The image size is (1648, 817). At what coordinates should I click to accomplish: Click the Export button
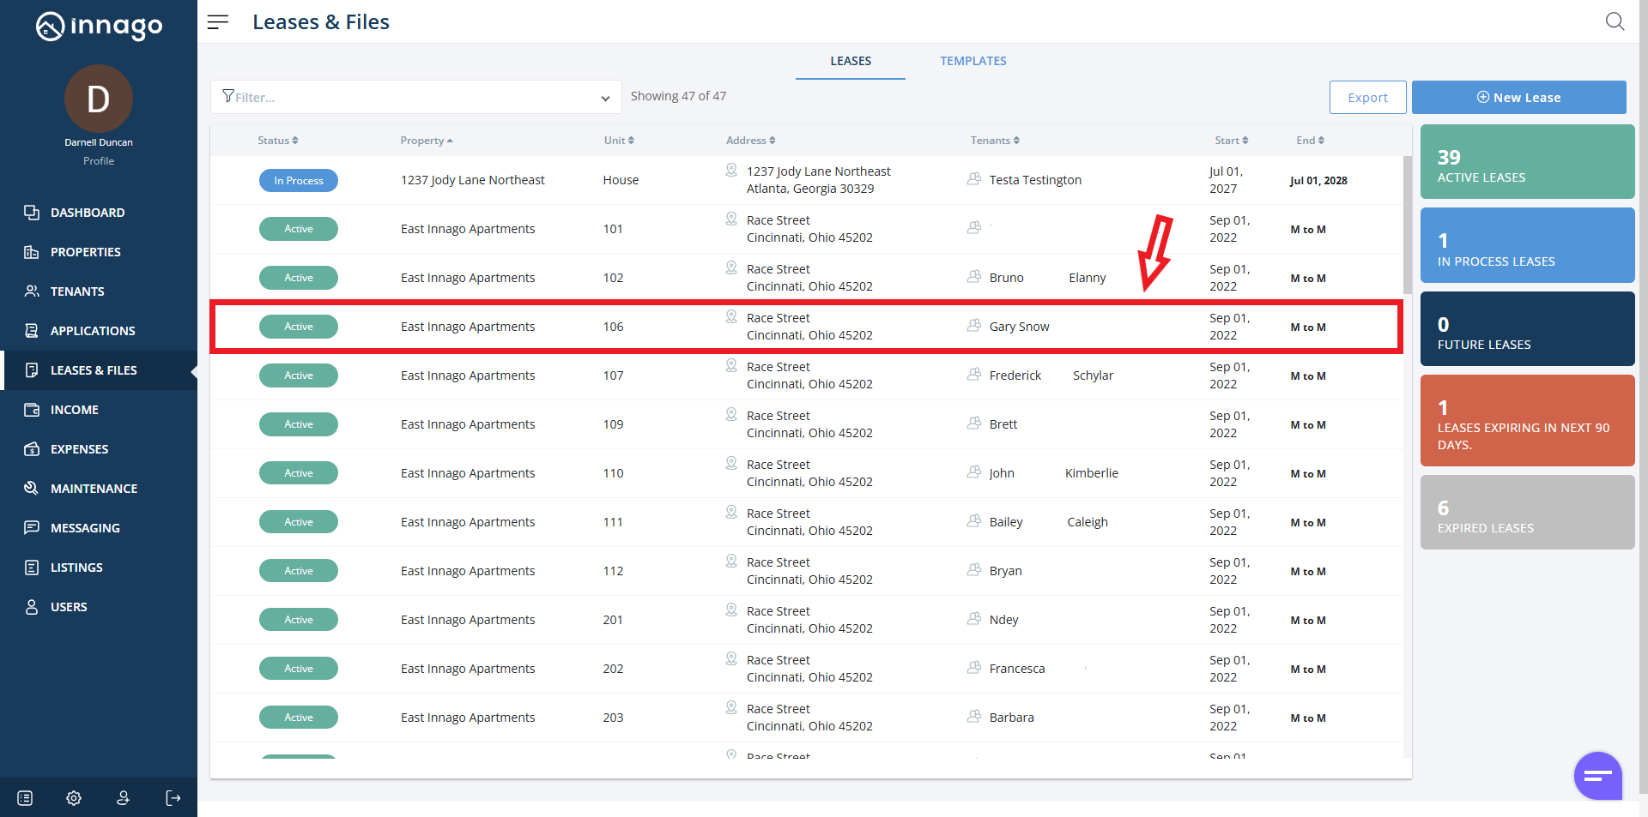(x=1367, y=98)
